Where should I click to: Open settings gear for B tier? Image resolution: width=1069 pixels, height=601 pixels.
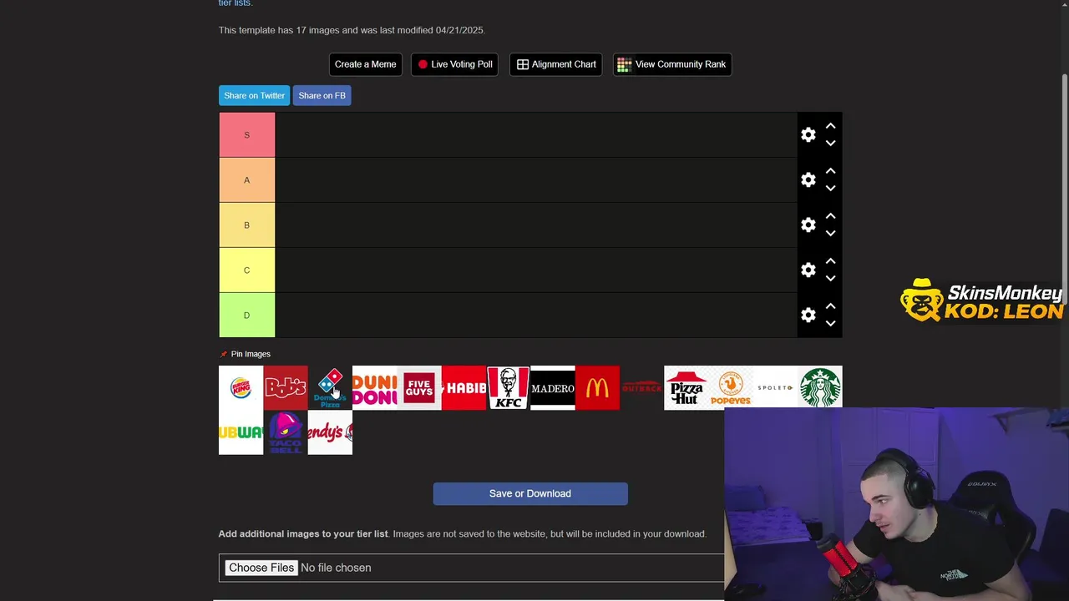click(808, 225)
